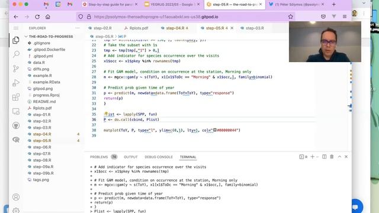This screenshot has width=379, height=213.
Task: Open tags.png in the explorer
Action: [x=41, y=180]
